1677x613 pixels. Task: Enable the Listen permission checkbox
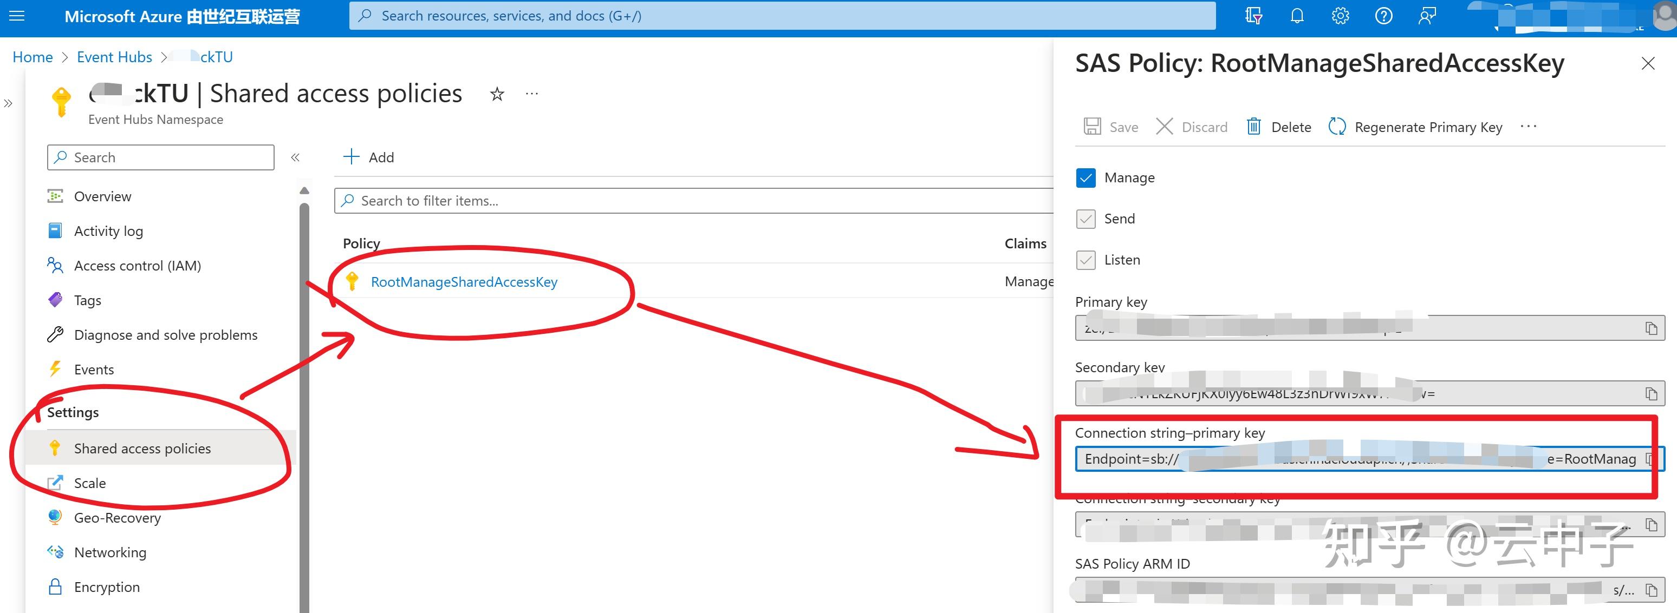1085,260
